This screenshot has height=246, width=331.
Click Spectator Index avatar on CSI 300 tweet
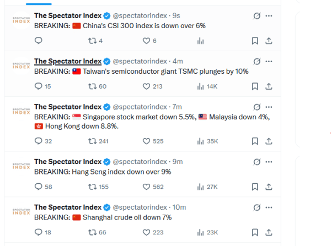21,20
